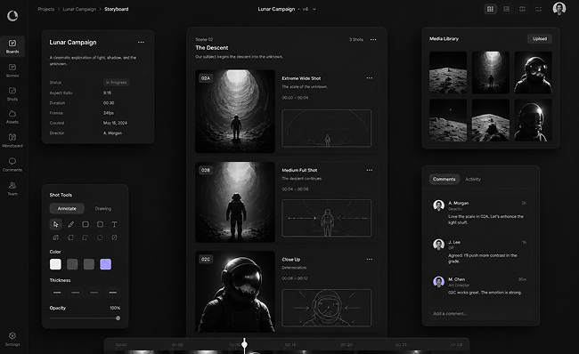The height and width of the screenshot is (354, 579).
Task: Click M. Chen's comment avatar
Action: (438, 282)
